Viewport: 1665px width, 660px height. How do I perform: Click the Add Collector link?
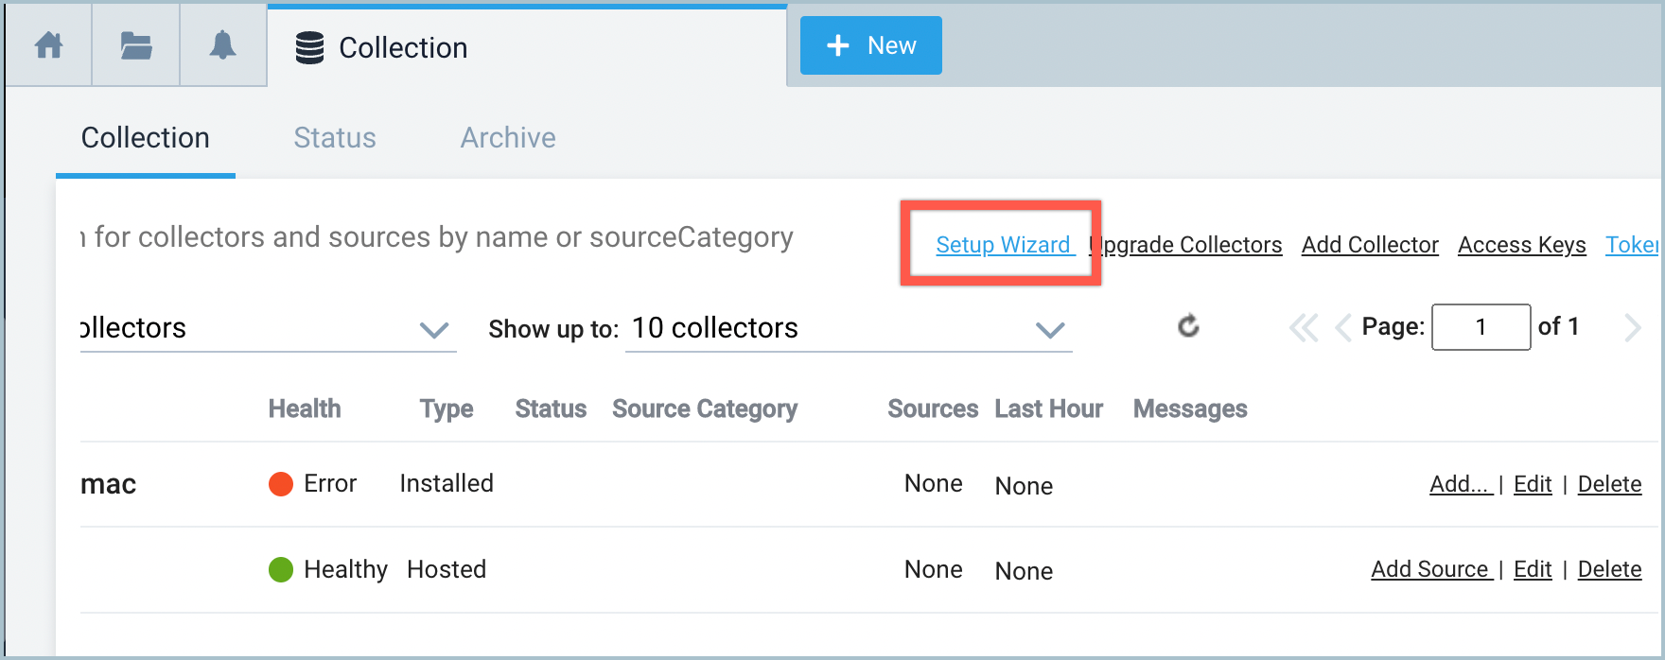[1370, 245]
